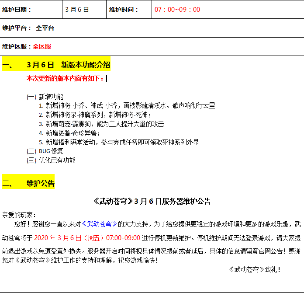Click red line 本次更新的版本内容有如下
This screenshot has width=304, height=293.
click(65, 79)
